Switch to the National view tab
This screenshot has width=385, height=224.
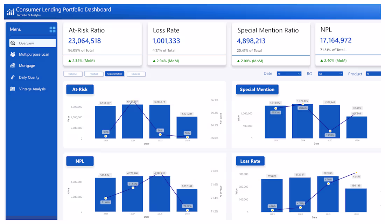(73, 74)
